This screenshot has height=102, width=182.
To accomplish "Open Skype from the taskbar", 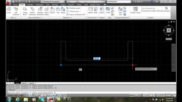I will point(42,99).
